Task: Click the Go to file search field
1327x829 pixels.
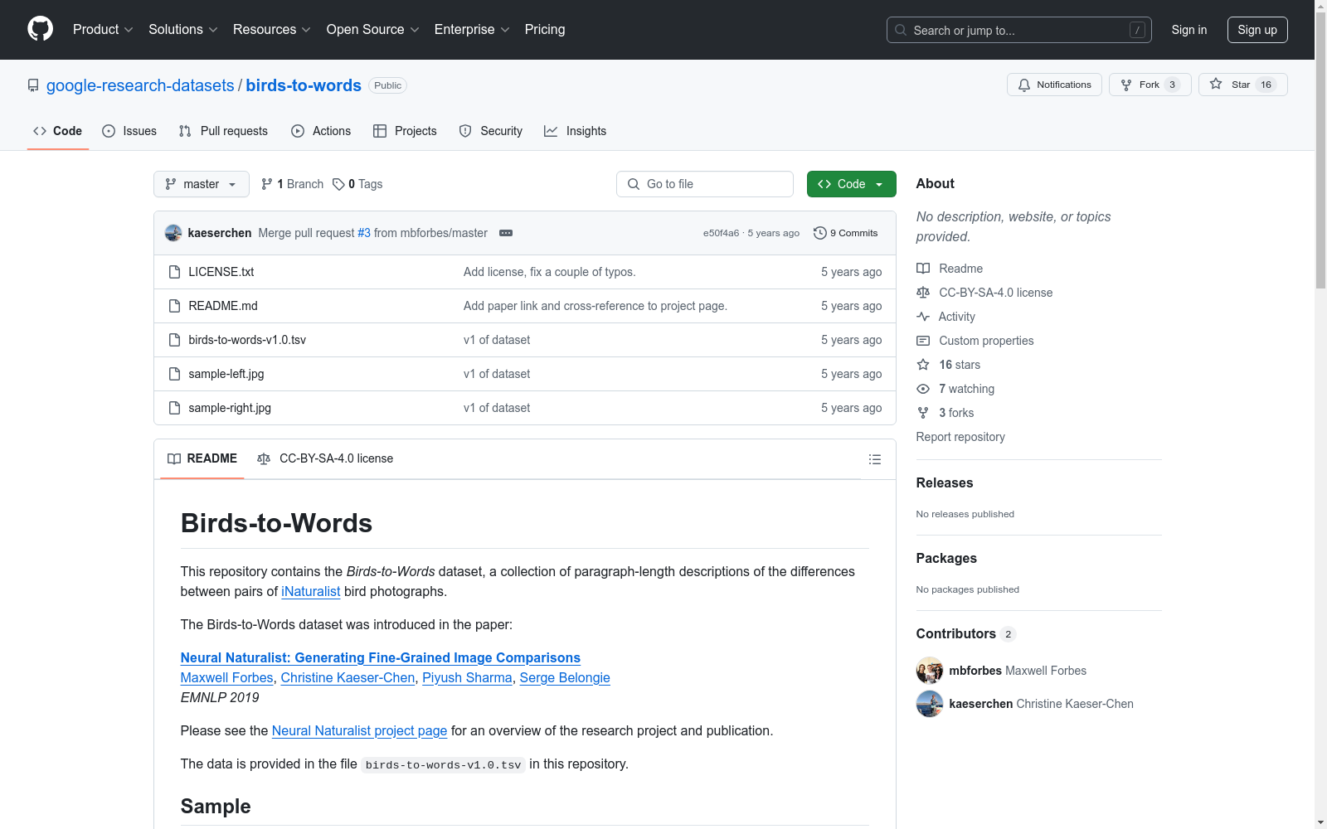Action: click(705, 184)
